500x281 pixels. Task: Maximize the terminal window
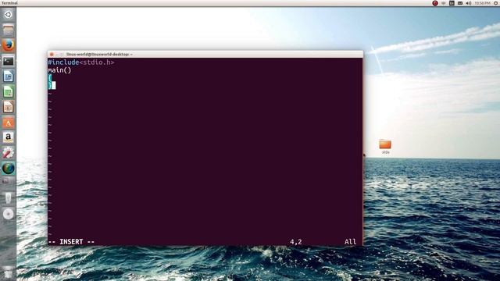(62, 55)
